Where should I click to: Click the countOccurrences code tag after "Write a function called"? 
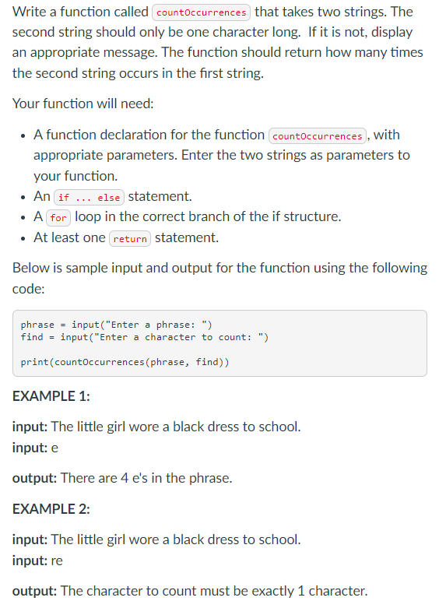(202, 12)
